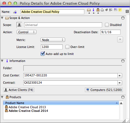
Task: Click the policy icon beside the Name label
Action: (x=15, y=12)
